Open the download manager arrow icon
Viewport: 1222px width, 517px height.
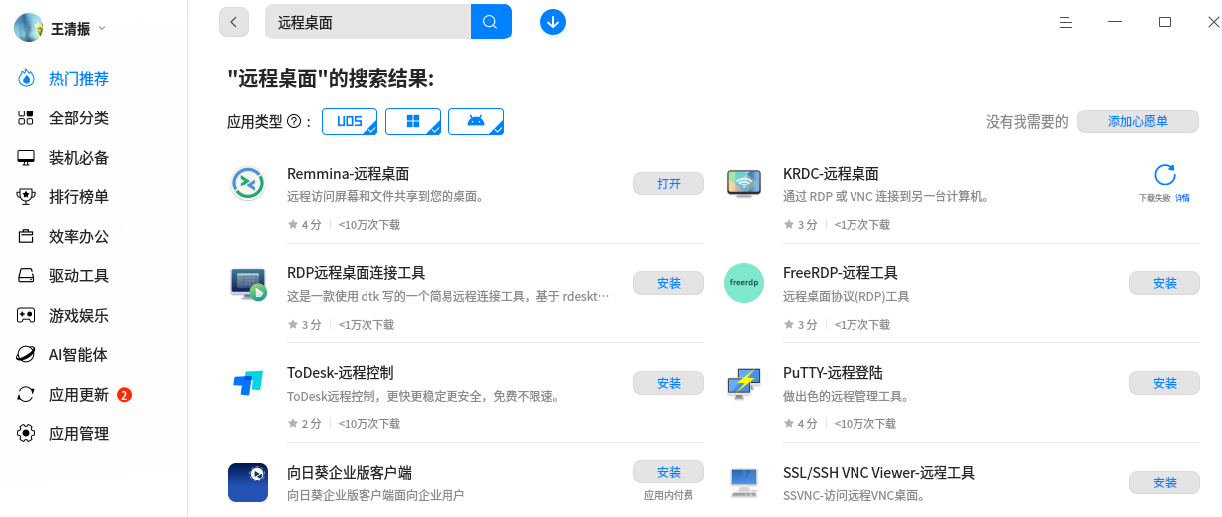(x=553, y=22)
